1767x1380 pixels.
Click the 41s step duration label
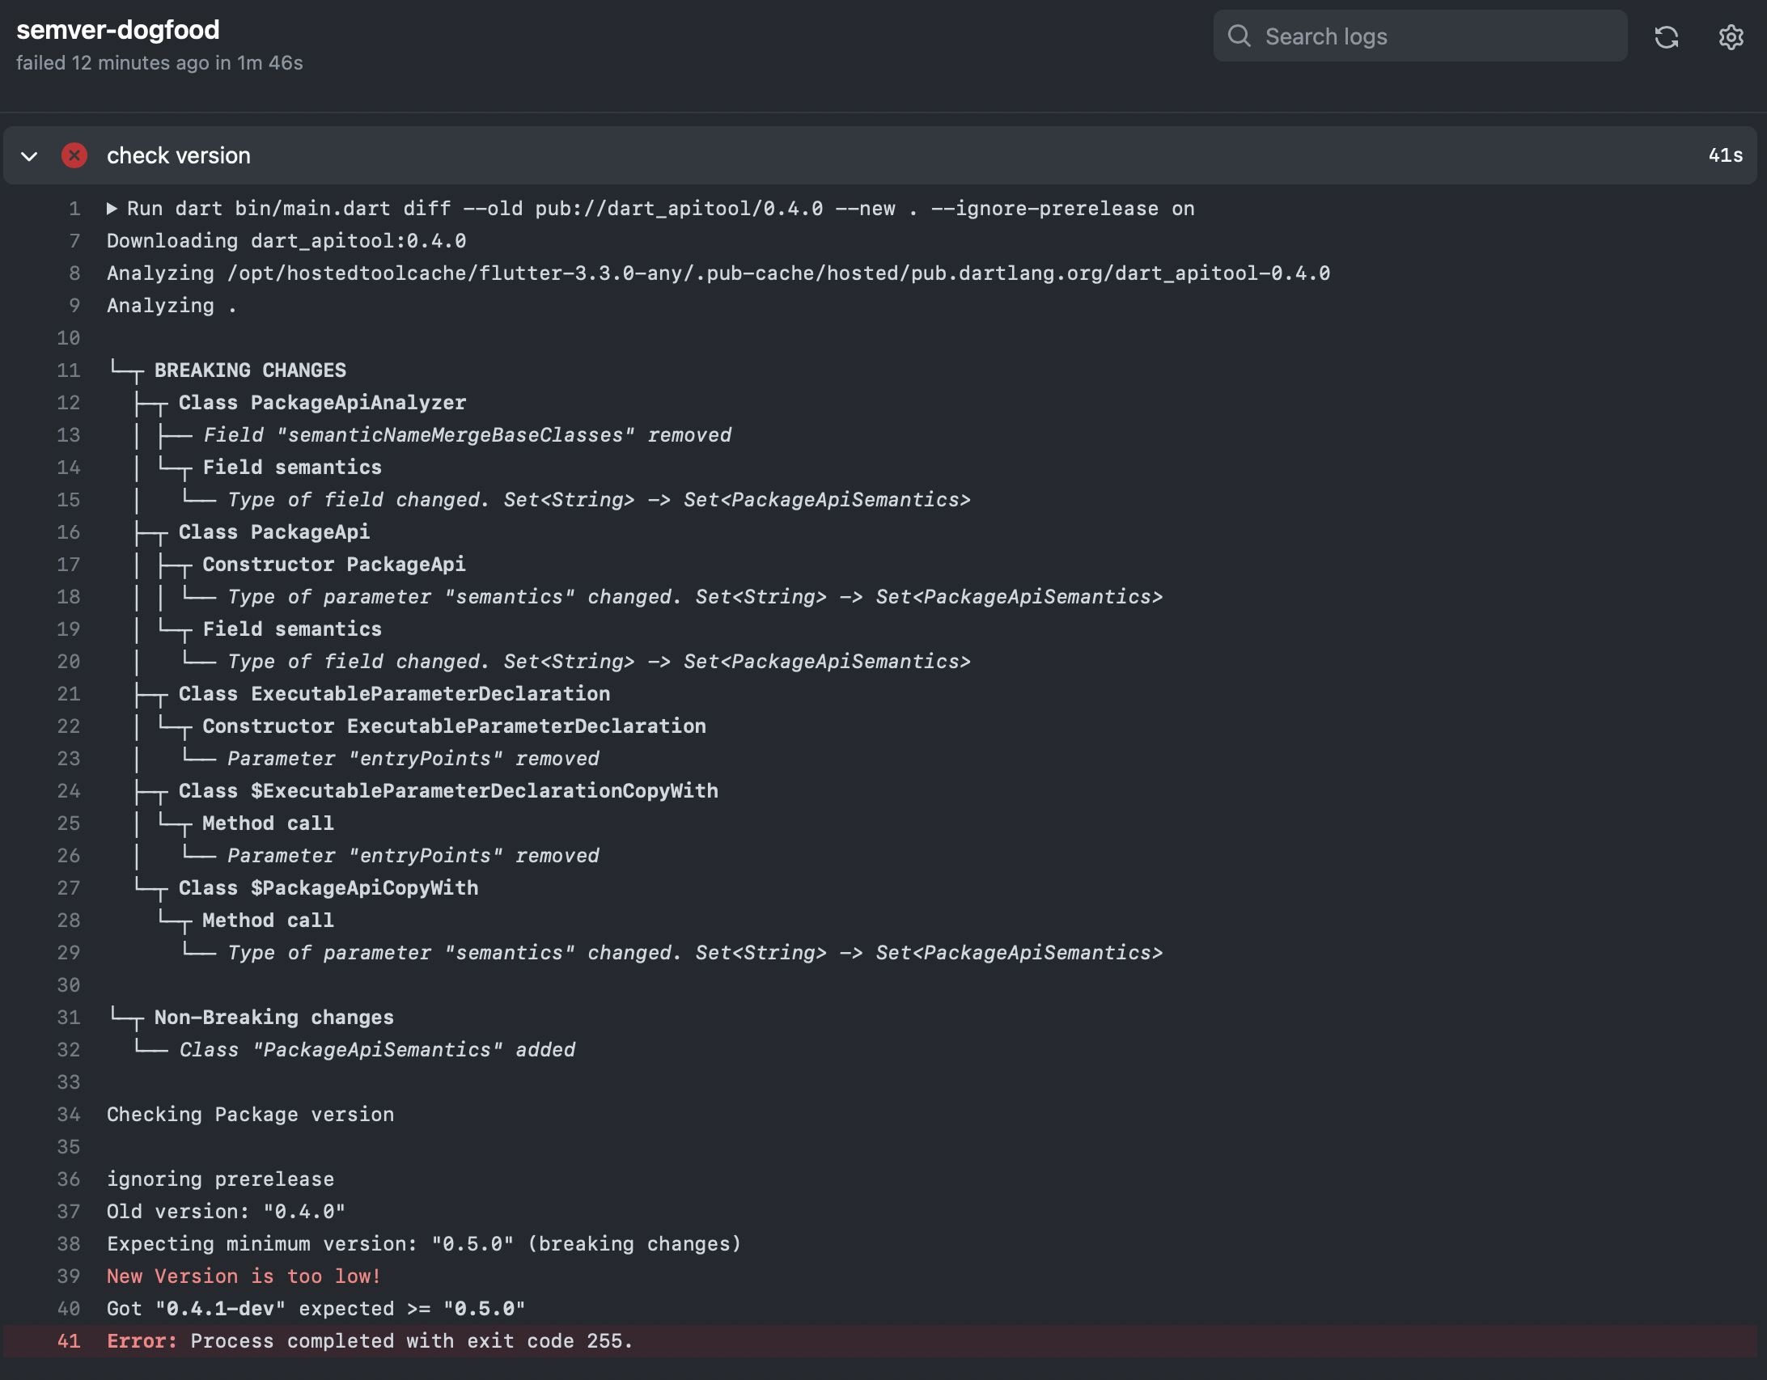pyautogui.click(x=1725, y=155)
